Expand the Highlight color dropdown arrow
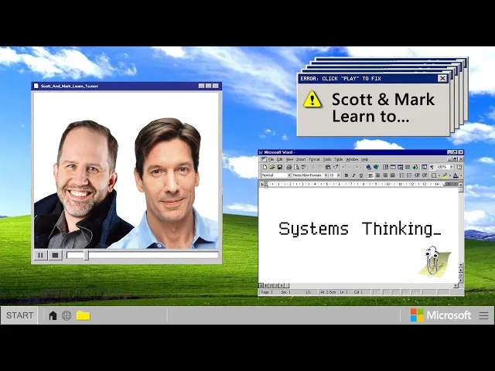495x371 pixels. pos(450,175)
